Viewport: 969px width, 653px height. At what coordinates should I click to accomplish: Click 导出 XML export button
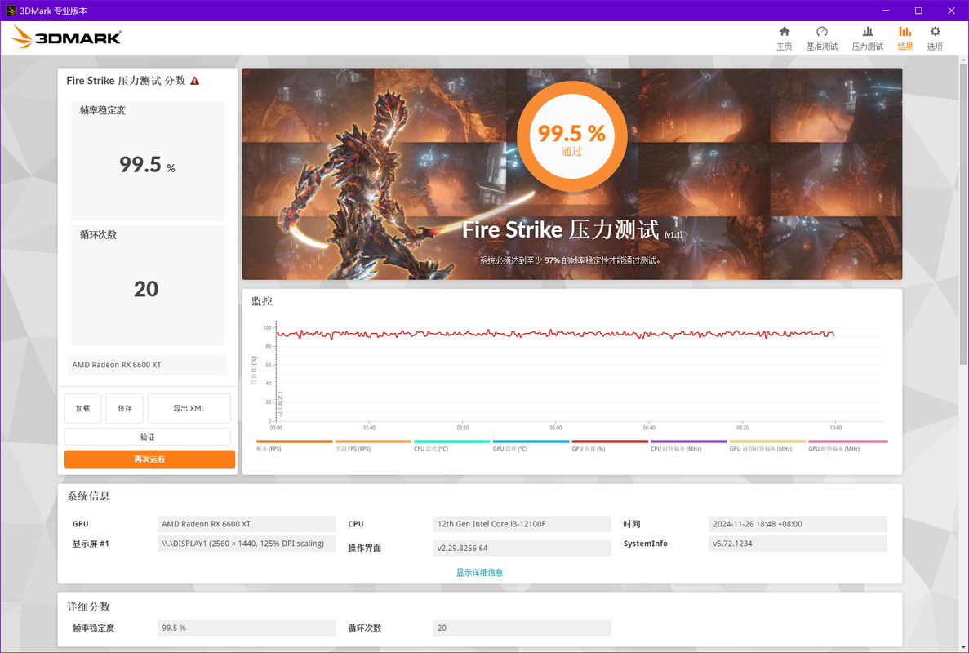pos(189,408)
